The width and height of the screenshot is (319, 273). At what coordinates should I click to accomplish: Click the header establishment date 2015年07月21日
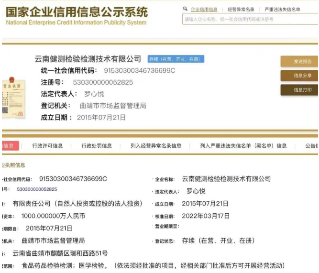101,118
